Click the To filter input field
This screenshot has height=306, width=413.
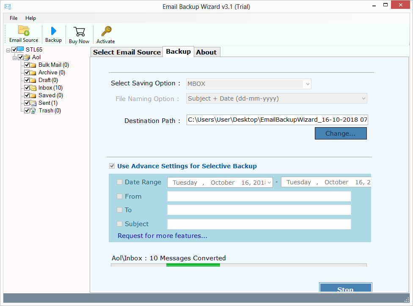click(x=259, y=210)
